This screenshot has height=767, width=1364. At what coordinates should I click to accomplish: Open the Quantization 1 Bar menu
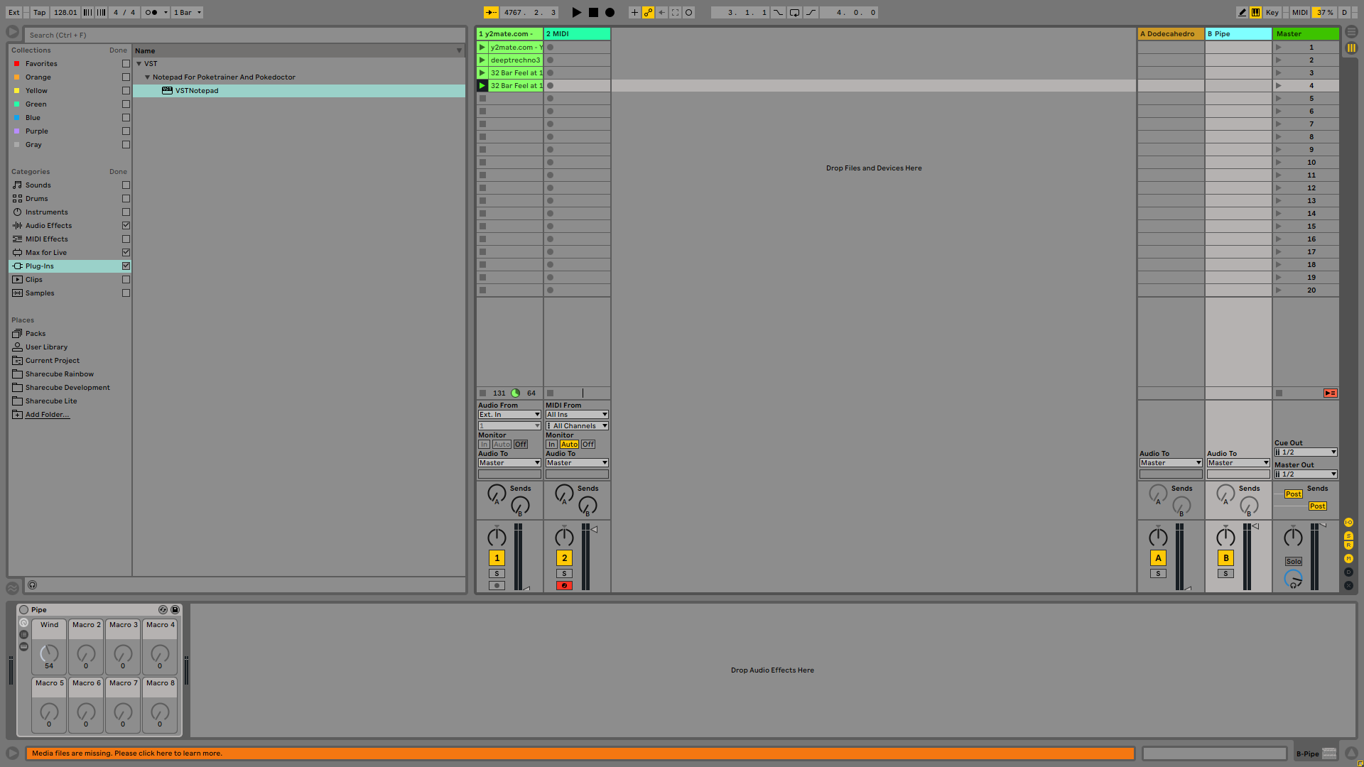tap(188, 12)
